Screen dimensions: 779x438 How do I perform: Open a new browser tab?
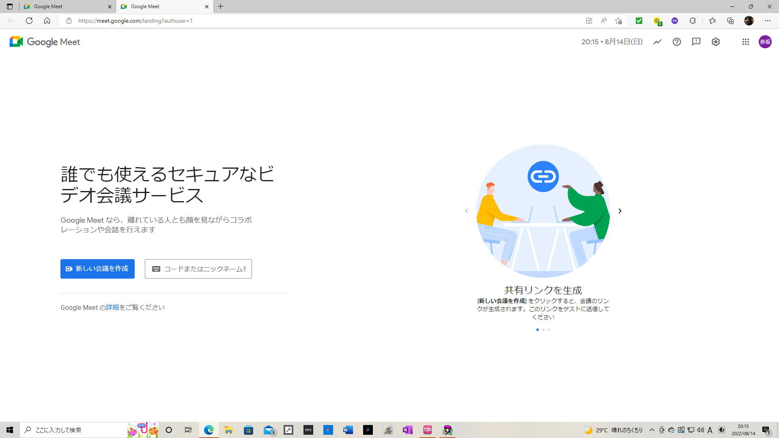[x=221, y=6]
